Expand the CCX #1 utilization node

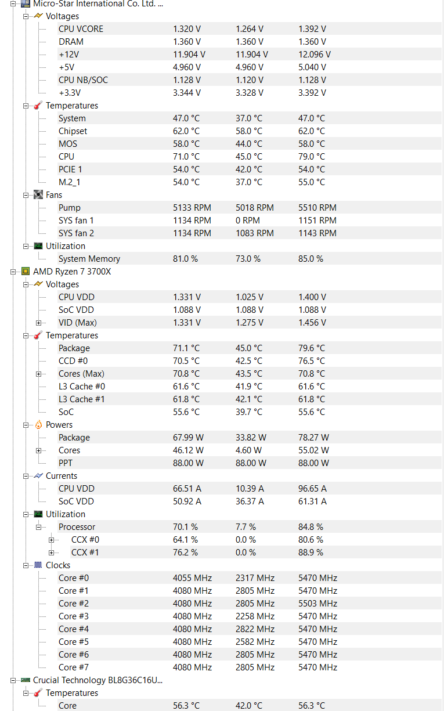[51, 553]
